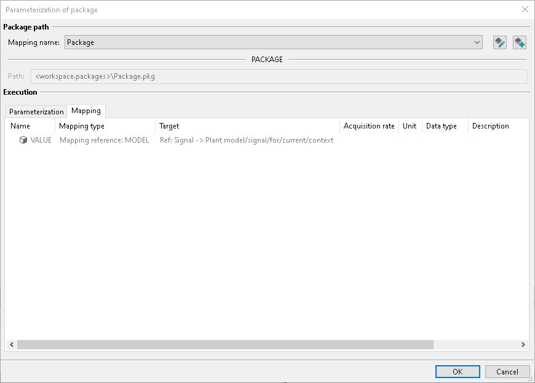Click 'Mapping reference: MODEL' cell
Screen dimensions: 535x383
tap(105, 140)
